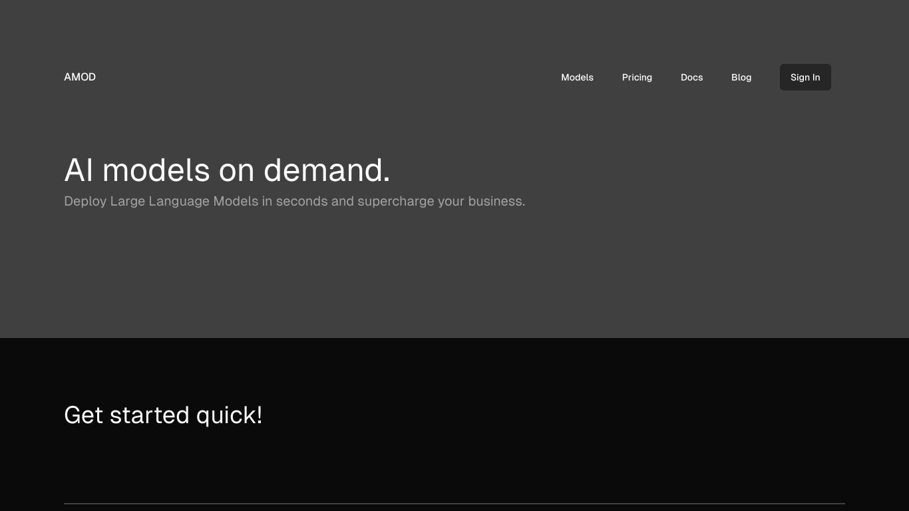This screenshot has width=909, height=511.
Task: Click 'supercharge your business' in the tagline
Action: [x=441, y=201]
